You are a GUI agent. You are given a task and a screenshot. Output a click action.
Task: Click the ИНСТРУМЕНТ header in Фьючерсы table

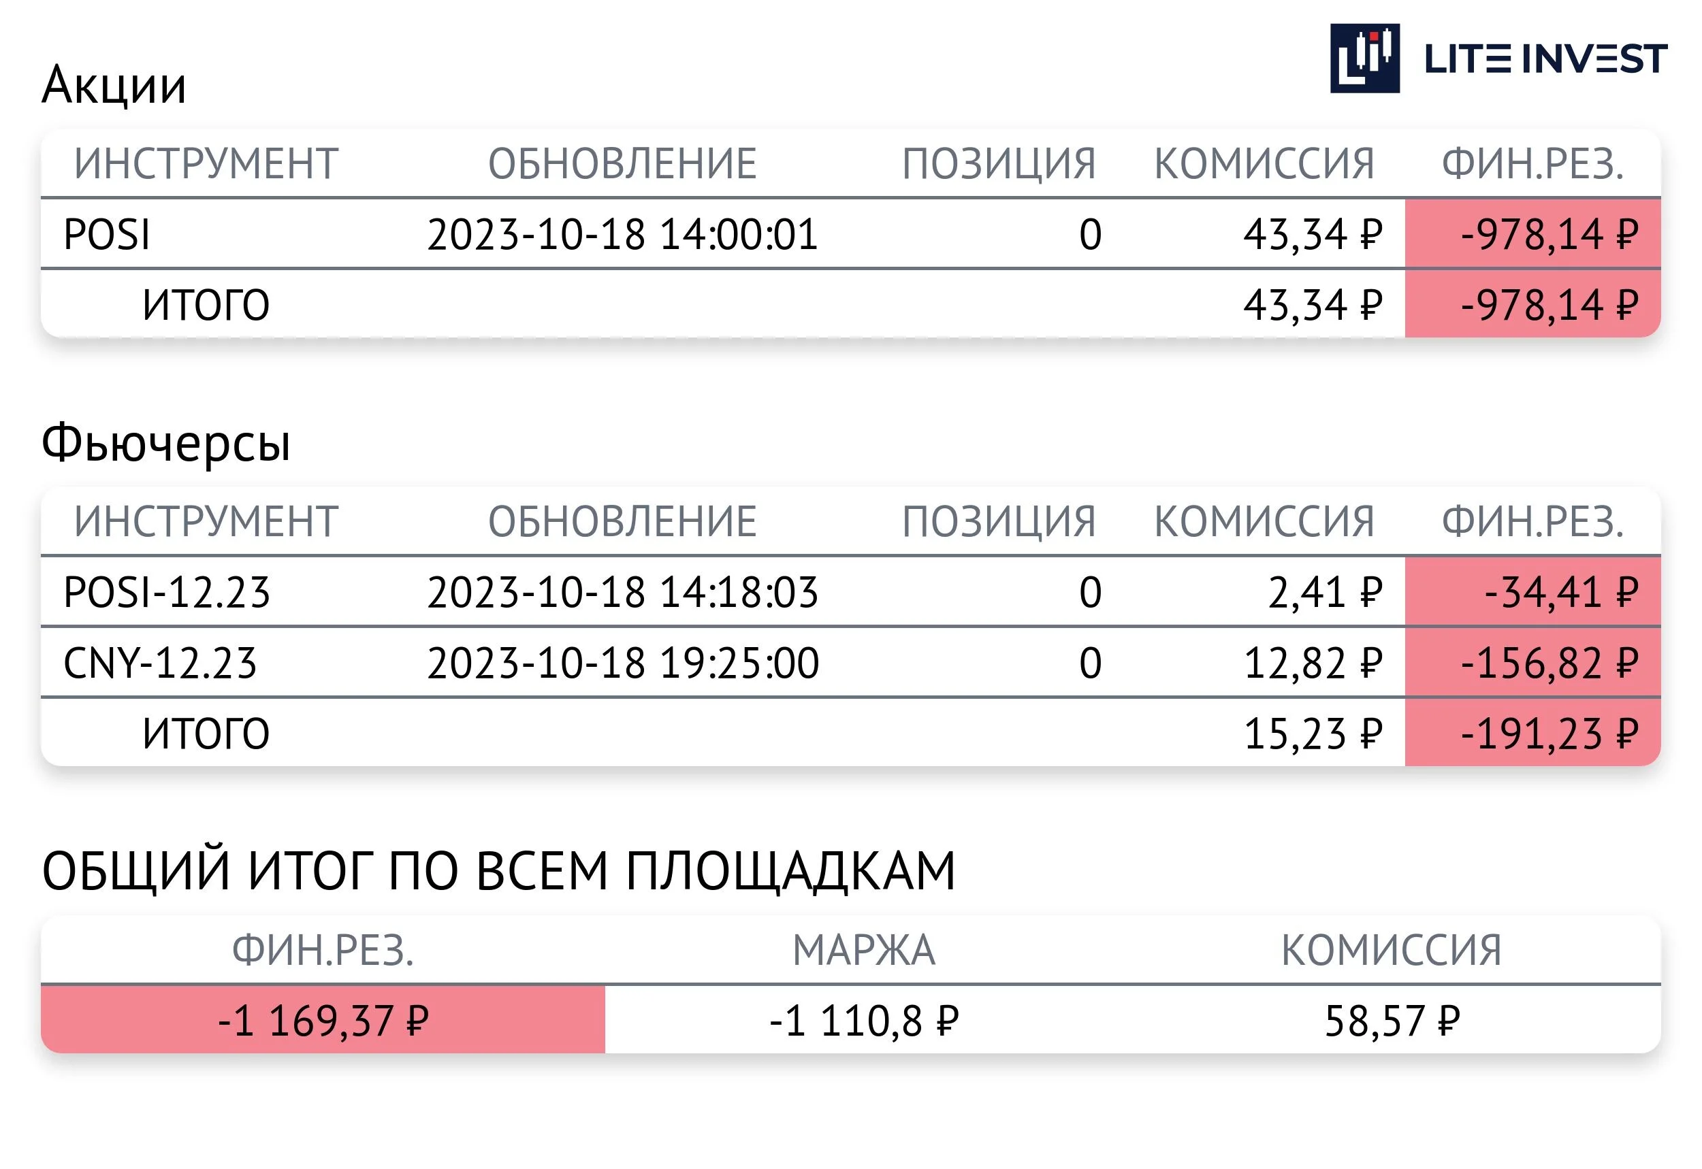(x=206, y=521)
